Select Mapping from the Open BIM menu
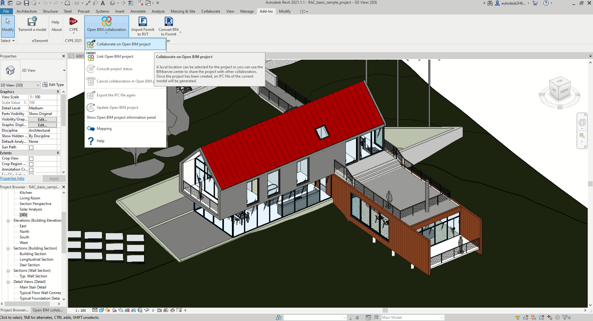The width and height of the screenshot is (593, 321). 103,128
